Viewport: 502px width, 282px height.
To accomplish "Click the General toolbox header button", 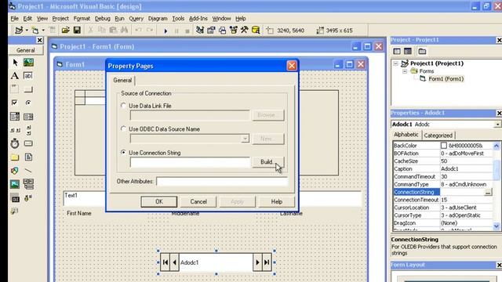I will coord(26,50).
